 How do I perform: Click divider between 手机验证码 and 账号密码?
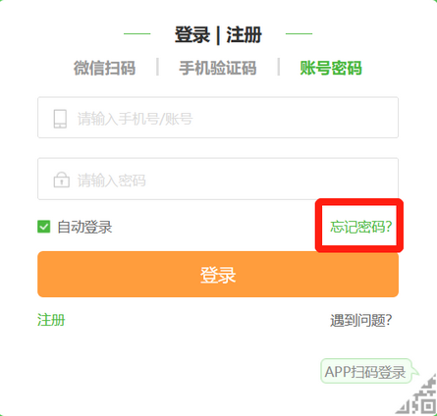pyautogui.click(x=279, y=67)
